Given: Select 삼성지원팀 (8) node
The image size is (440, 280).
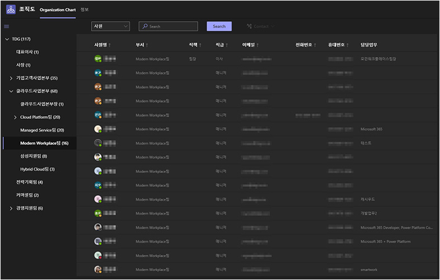Looking at the screenshot, I should (34, 156).
